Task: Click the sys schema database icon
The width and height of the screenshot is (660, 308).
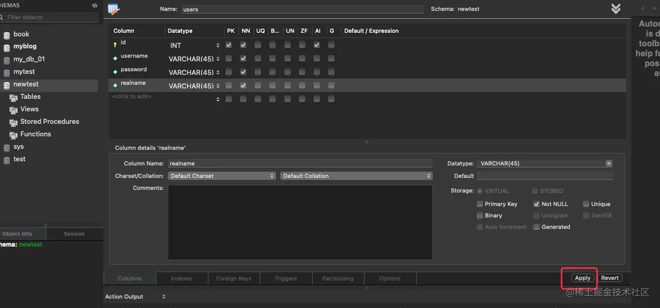Action: click(7, 148)
